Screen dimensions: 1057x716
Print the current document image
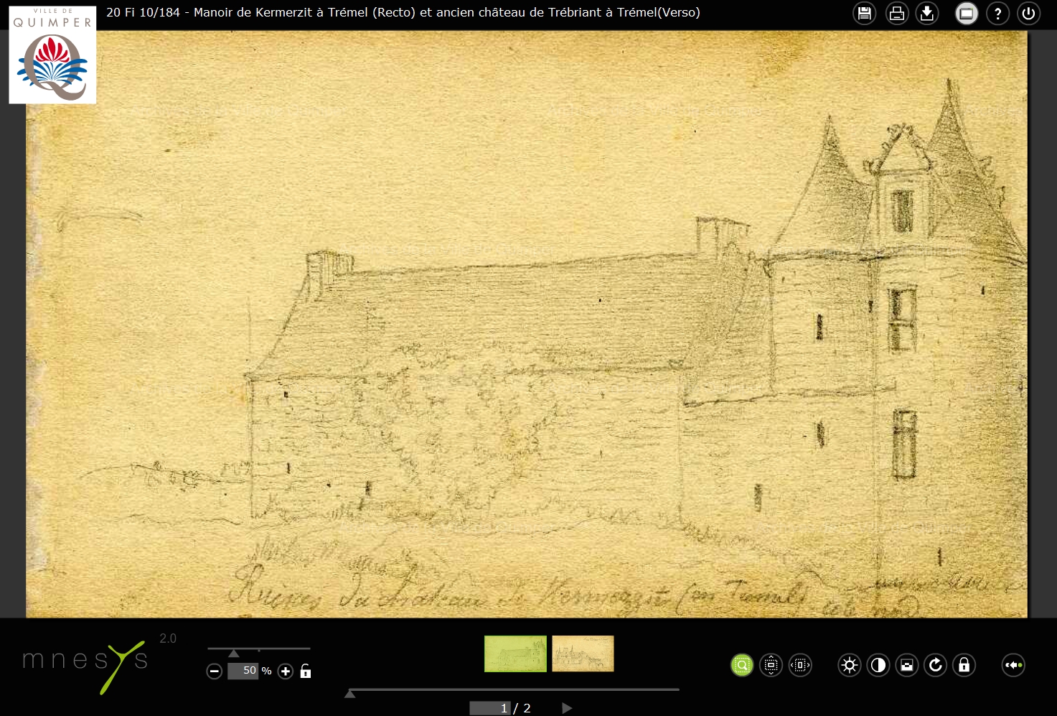[896, 14]
